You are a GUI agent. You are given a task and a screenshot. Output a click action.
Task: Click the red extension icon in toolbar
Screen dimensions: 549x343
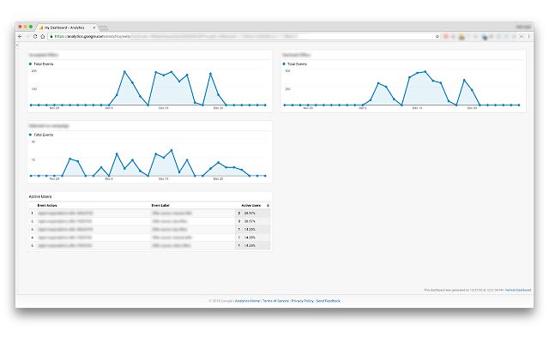pyautogui.click(x=446, y=36)
